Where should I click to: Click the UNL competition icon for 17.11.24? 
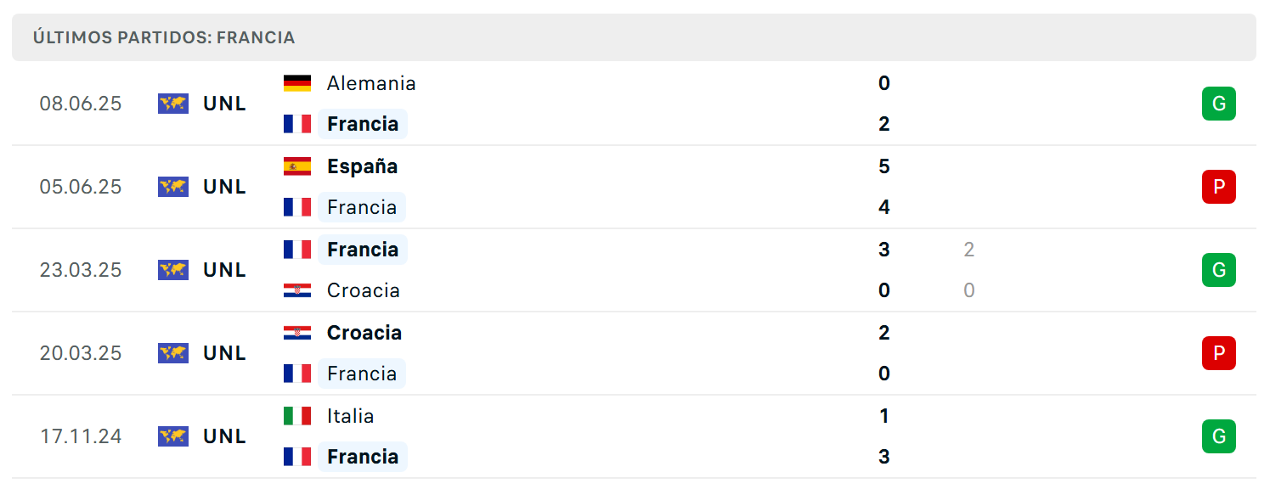(173, 436)
